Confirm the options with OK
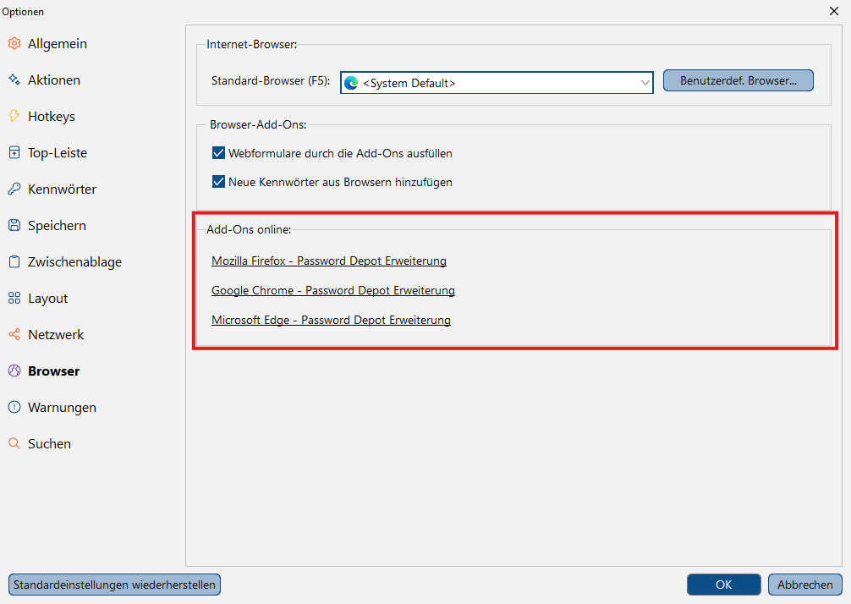Image resolution: width=851 pixels, height=604 pixels. (x=723, y=585)
